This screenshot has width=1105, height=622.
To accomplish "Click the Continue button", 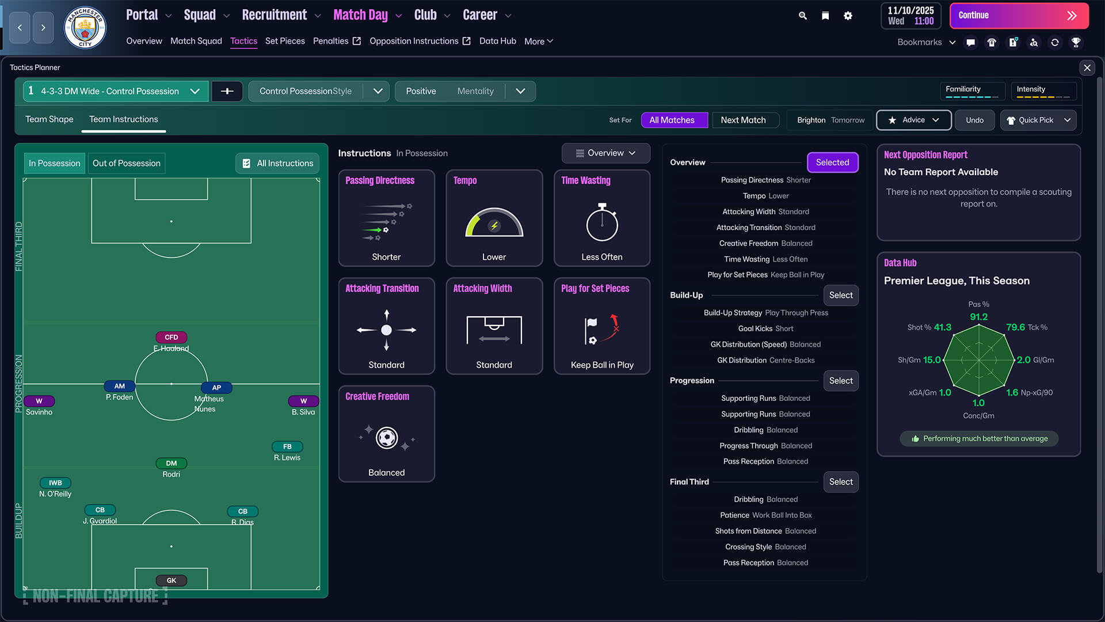I will [1019, 16].
